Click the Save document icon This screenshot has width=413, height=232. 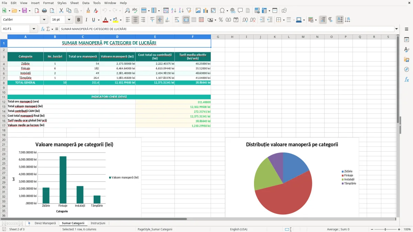click(24, 11)
